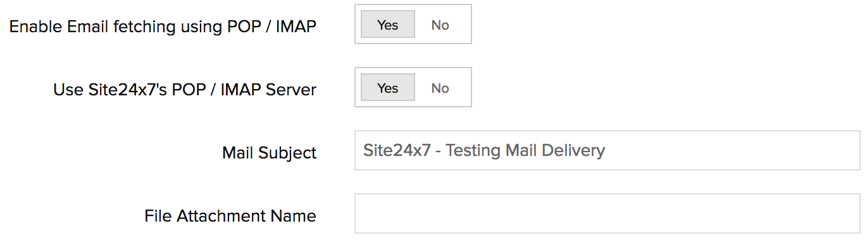Turn off use of Site24x7's mail server
Viewport: 867px width, 245px height.
click(440, 88)
